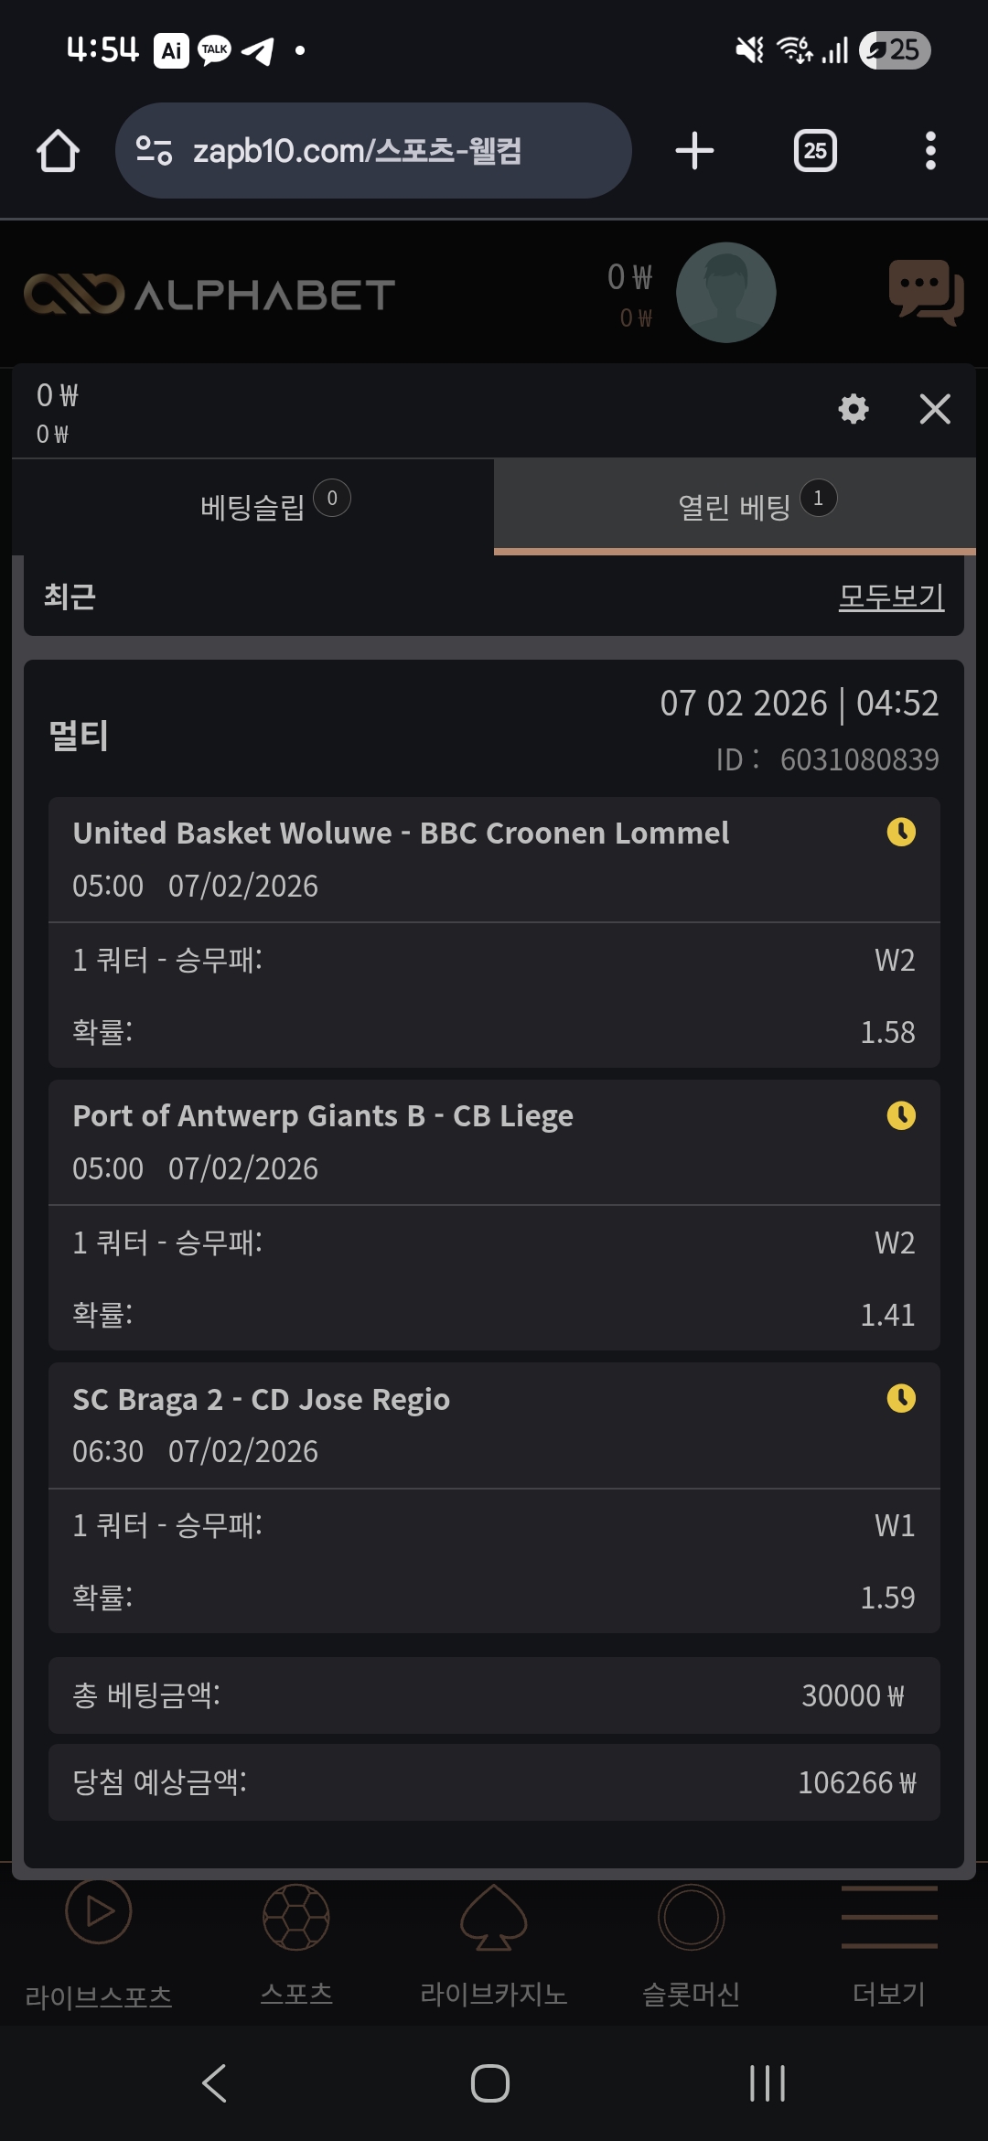Tap the user profile avatar
The width and height of the screenshot is (988, 2141).
[x=725, y=293]
